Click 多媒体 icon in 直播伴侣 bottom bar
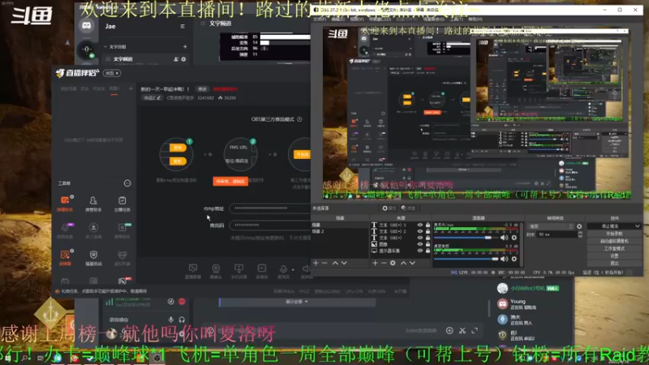Screen dimensions: 649x365 [x=262, y=271]
